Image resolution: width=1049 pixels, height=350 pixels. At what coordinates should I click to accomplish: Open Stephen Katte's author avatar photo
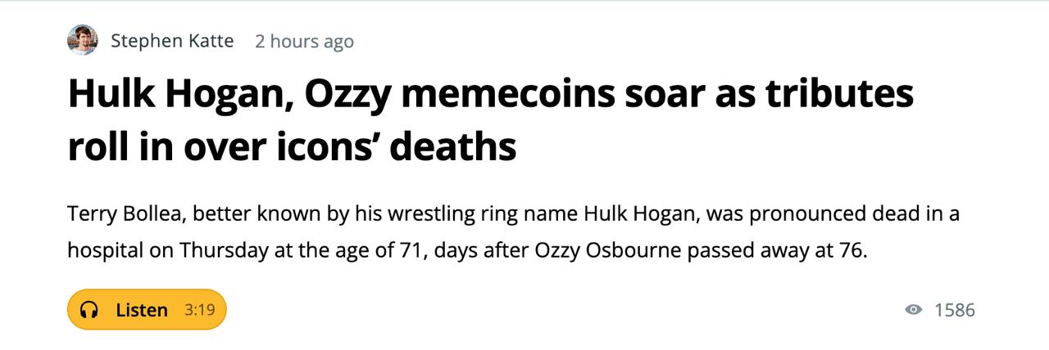pyautogui.click(x=83, y=40)
